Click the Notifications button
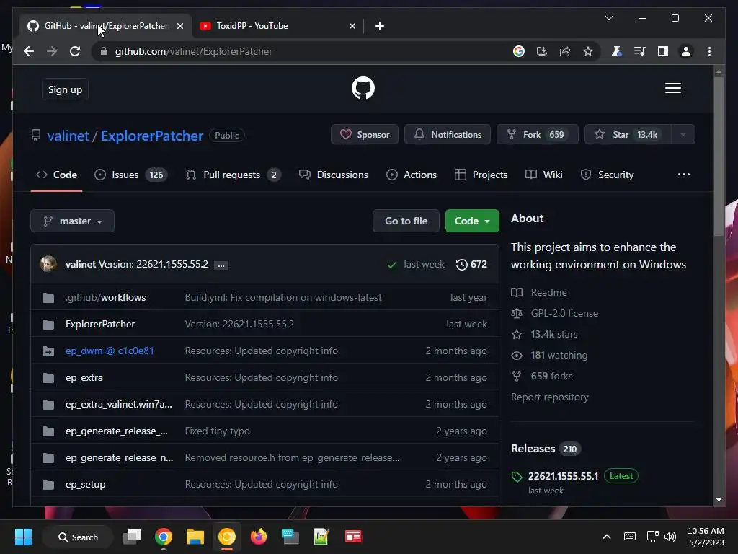 [447, 135]
